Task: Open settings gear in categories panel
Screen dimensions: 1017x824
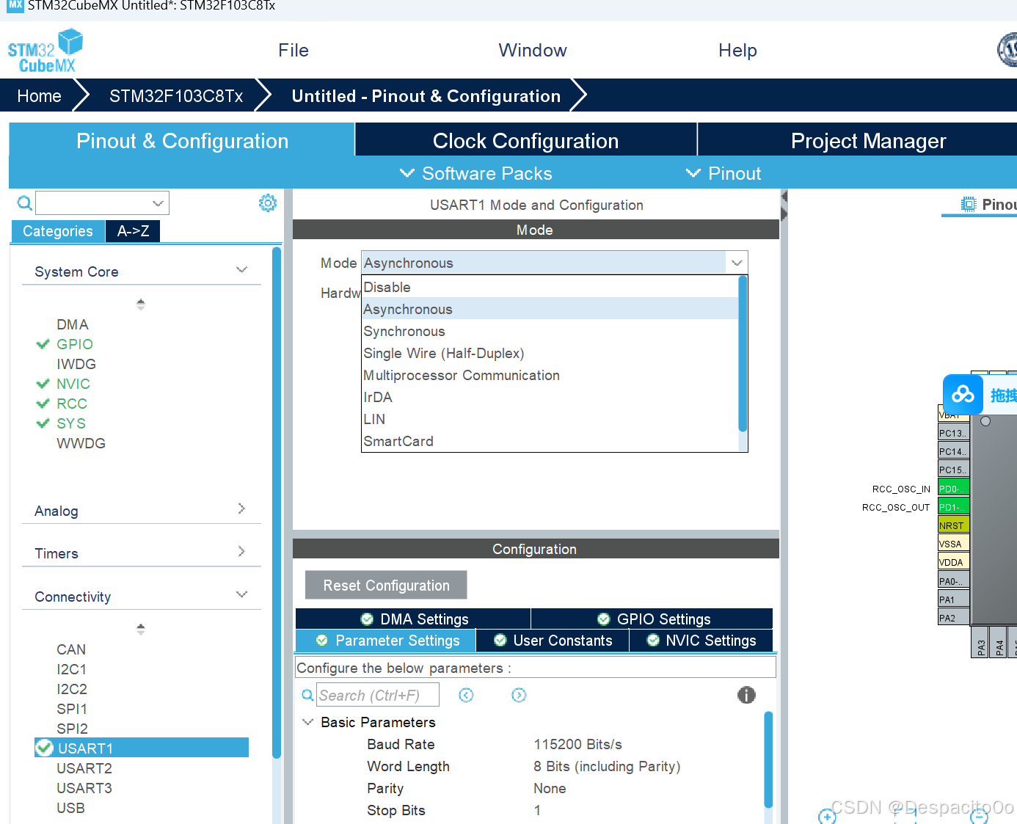Action: pyautogui.click(x=268, y=203)
